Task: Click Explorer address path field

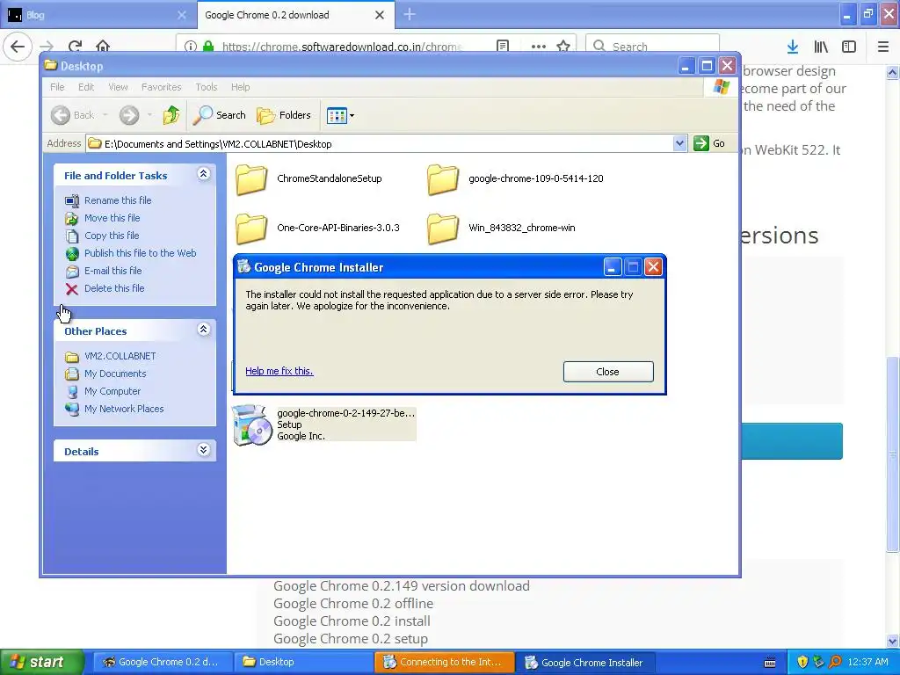Action: point(380,143)
